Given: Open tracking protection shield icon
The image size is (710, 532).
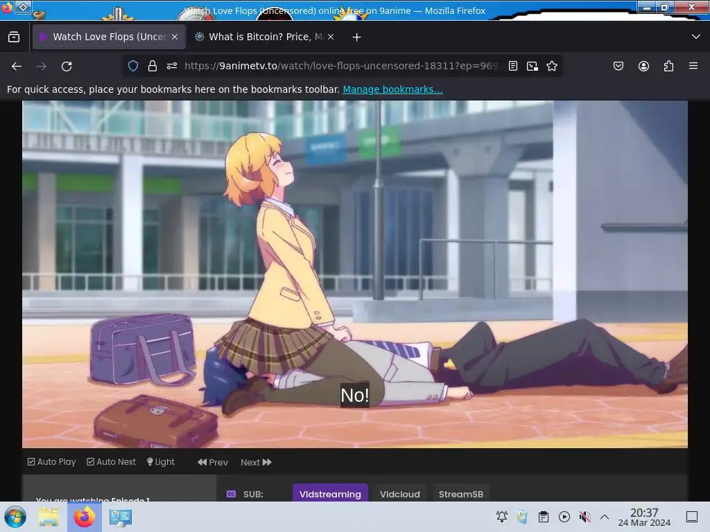Looking at the screenshot, I should click(x=132, y=66).
